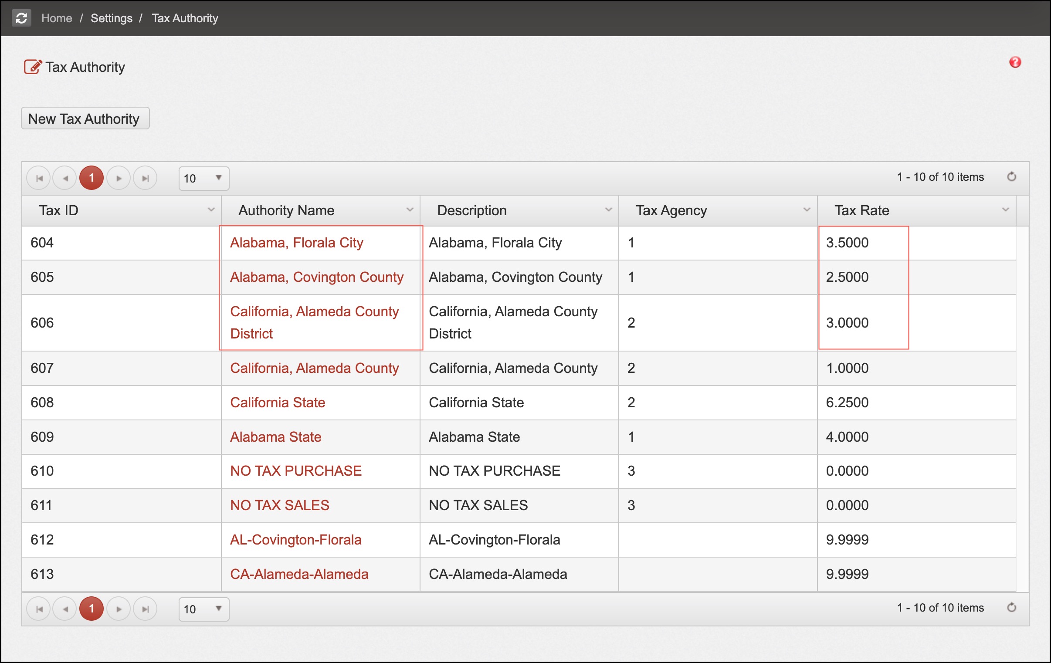Screen dimensions: 1051x663
Task: Click Tax ID cell 608
Action: (x=121, y=403)
